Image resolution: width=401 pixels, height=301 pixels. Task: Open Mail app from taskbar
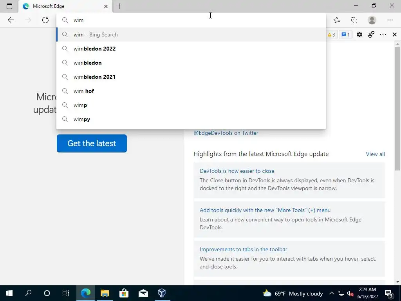pyautogui.click(x=143, y=293)
